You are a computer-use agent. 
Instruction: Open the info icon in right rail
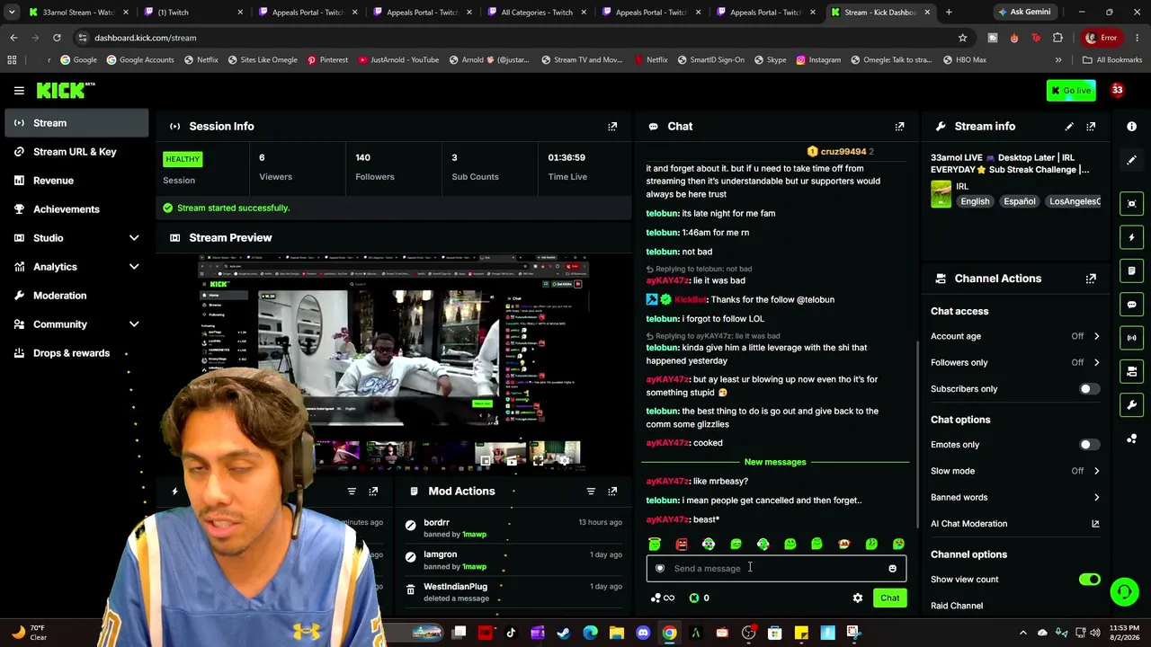[1131, 127]
